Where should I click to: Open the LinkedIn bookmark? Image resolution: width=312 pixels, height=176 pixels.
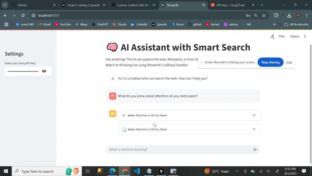(x=139, y=24)
